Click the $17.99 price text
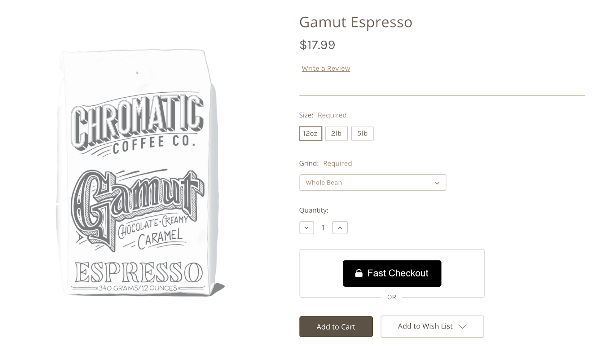Viewport: 608px width, 349px height. (x=317, y=45)
